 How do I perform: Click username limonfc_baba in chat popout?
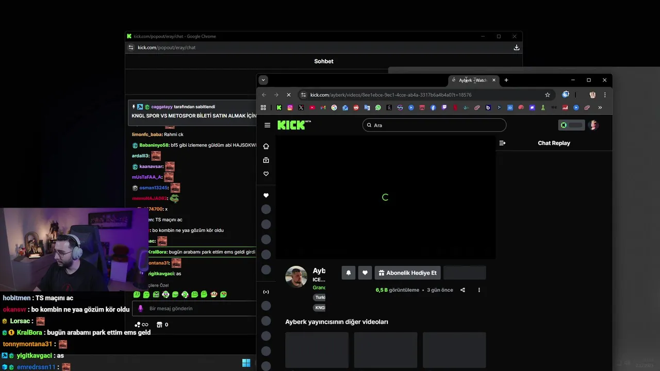pos(147,134)
